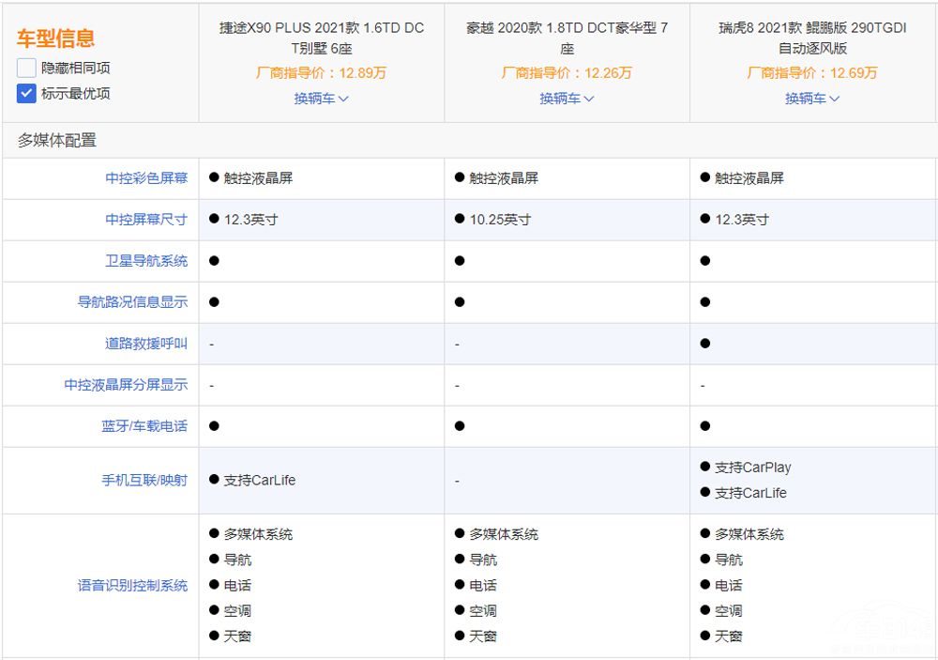Click 支持CarPlay bullet in 瑞虎8 column

coord(752,468)
